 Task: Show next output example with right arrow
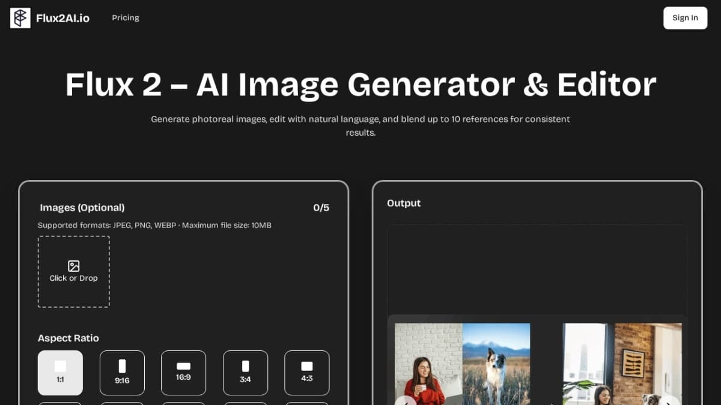point(669,401)
